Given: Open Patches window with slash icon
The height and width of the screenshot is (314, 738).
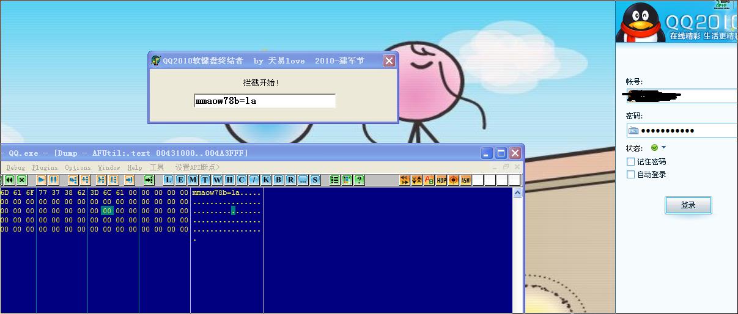Looking at the screenshot, I should coord(254,180).
